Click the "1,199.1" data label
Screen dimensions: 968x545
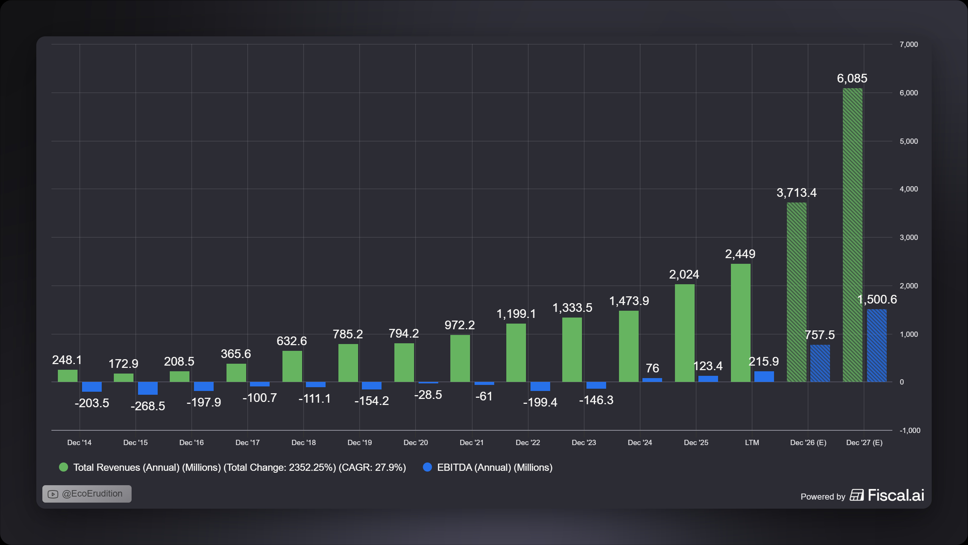(x=516, y=314)
